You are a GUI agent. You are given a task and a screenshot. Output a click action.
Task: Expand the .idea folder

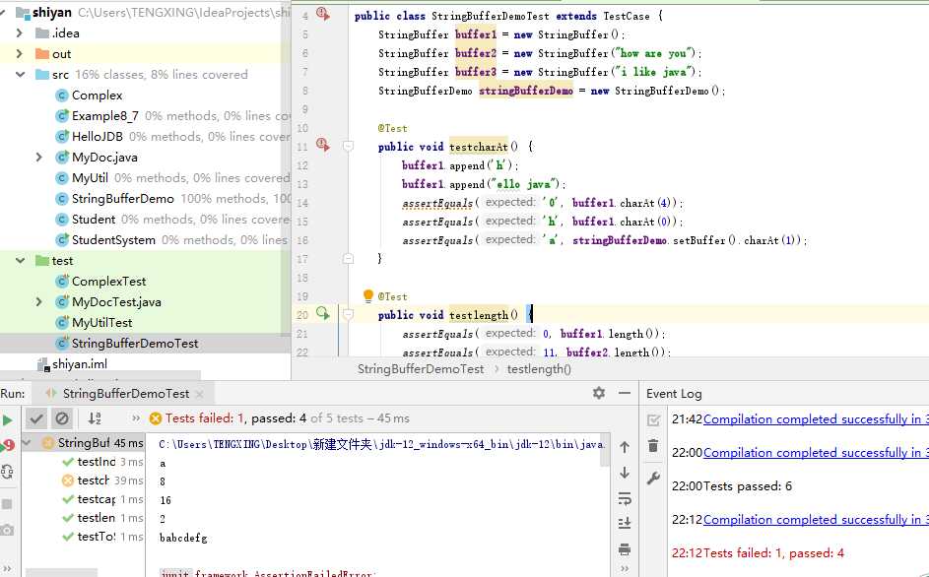(20, 33)
